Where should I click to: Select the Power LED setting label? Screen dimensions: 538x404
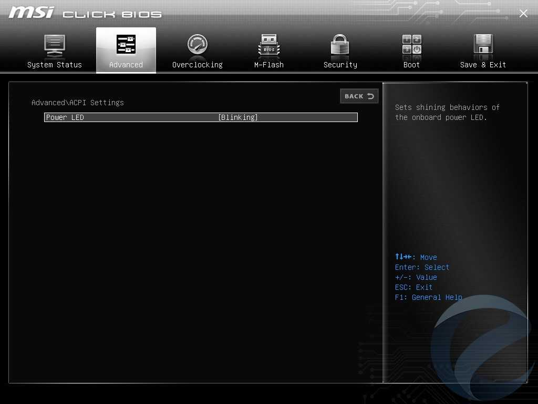[x=65, y=117]
